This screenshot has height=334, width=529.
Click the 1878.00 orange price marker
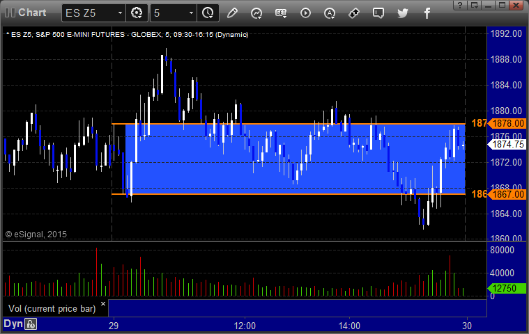tap(507, 124)
